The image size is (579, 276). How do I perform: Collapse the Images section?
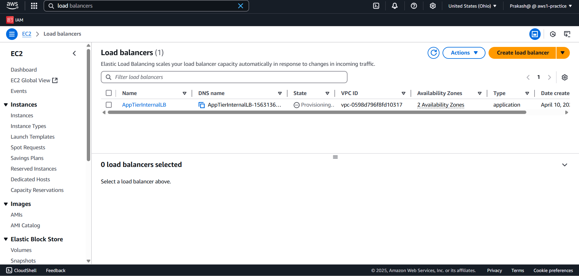click(x=6, y=204)
